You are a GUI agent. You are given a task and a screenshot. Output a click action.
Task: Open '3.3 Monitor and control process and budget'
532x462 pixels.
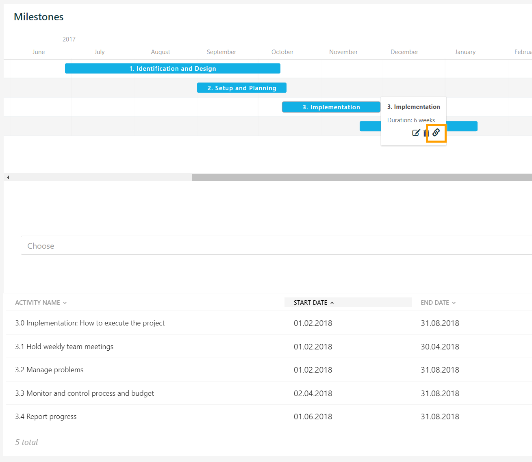pos(85,393)
